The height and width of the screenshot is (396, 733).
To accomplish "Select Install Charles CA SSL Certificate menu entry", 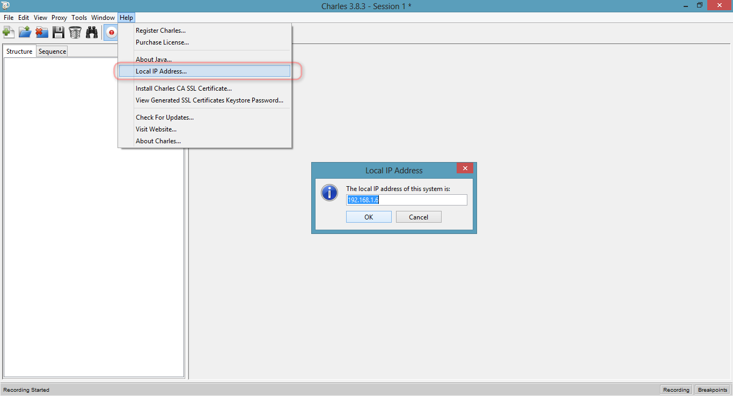I will click(184, 88).
